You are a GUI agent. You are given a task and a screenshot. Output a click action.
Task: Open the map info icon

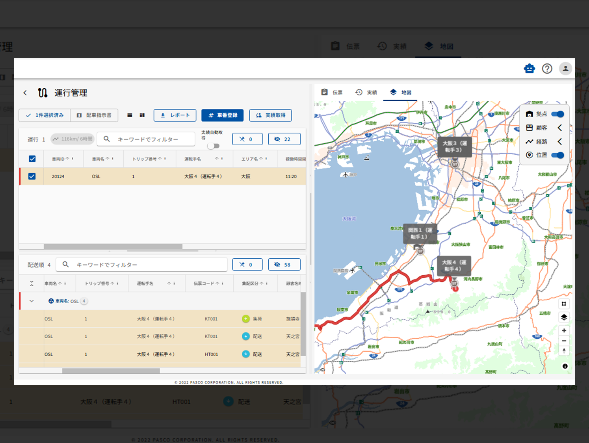point(565,366)
